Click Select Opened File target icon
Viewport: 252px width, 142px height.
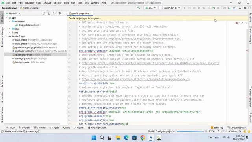click(x=44, y=13)
